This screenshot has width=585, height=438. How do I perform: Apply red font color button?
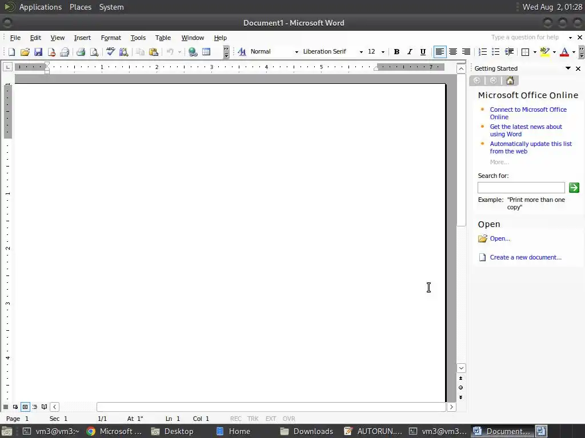coord(564,52)
